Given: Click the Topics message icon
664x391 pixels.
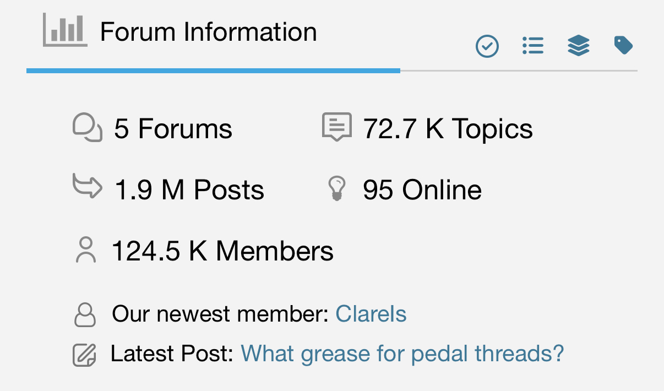Looking at the screenshot, I should pyautogui.click(x=336, y=127).
